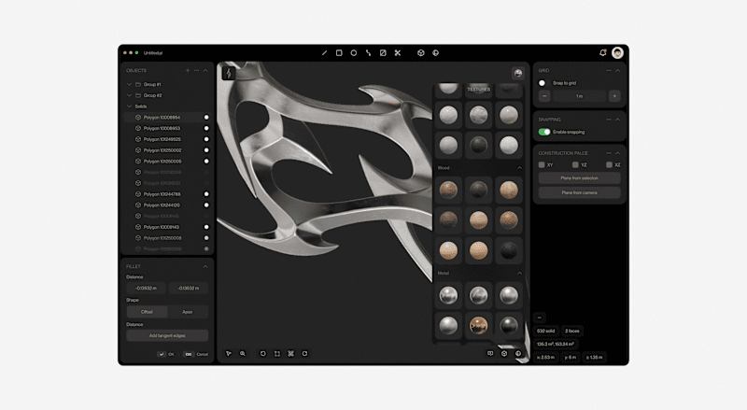Click the redo rotate icon in bottom toolbar
Screen dimensions: 747x410
point(305,353)
